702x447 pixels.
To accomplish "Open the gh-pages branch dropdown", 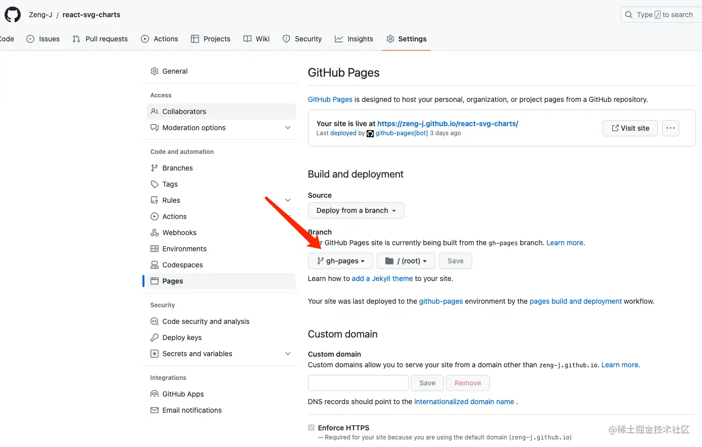I will 340,261.
